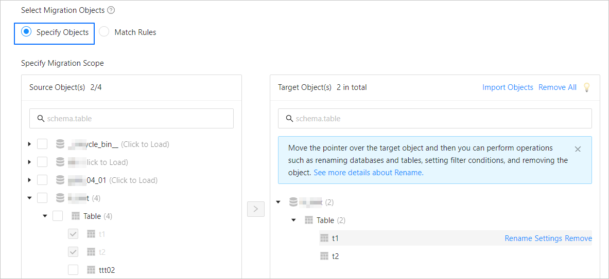609x279 pixels.
Task: Close the blue rename info banner
Action: 578,149
